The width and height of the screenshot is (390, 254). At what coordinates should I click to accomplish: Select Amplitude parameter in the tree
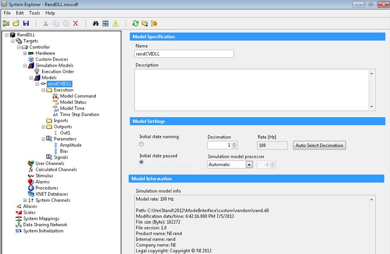(x=70, y=145)
